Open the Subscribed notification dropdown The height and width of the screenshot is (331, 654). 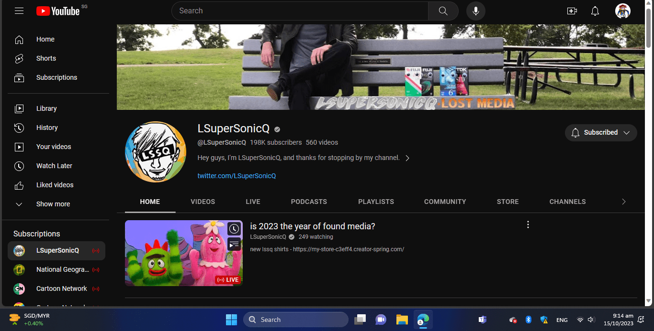(601, 133)
